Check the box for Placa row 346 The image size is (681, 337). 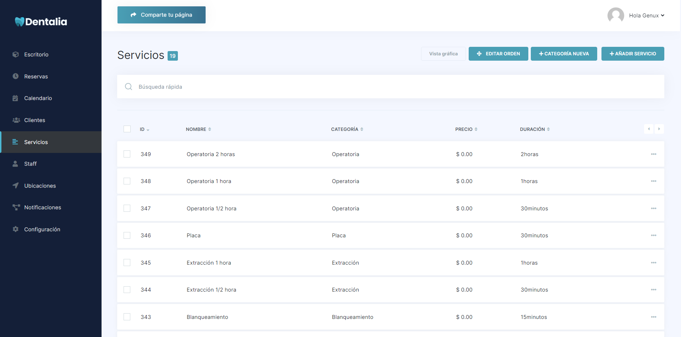[x=127, y=236]
